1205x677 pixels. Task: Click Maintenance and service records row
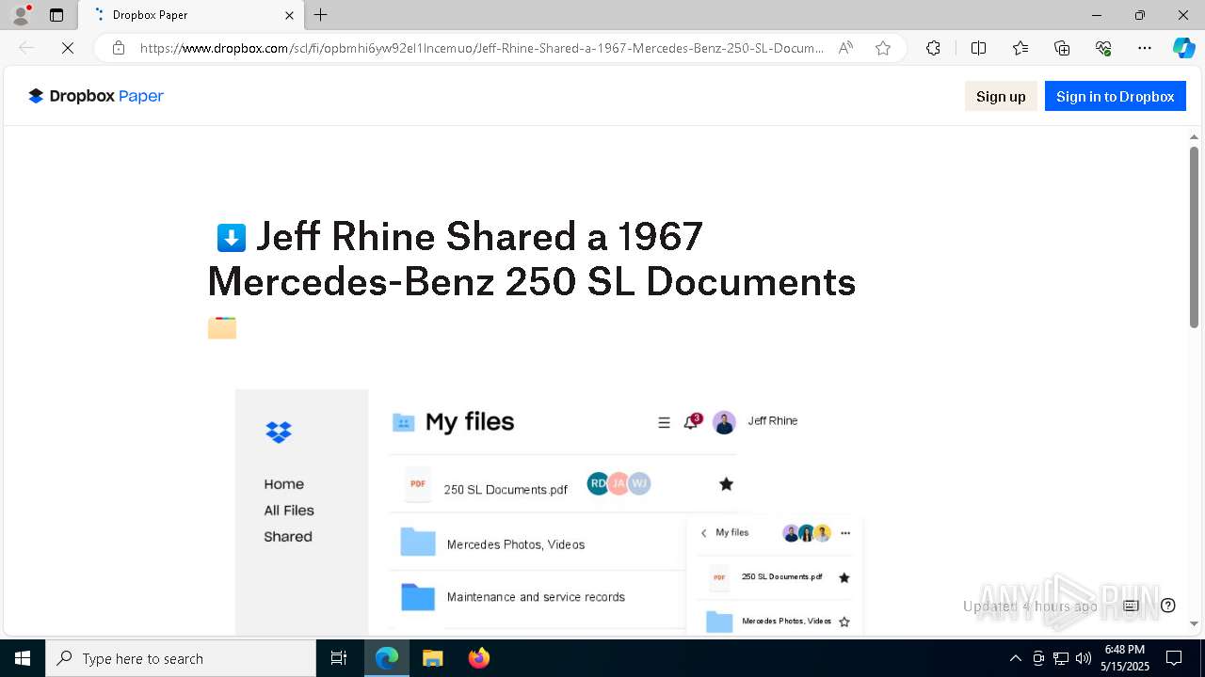click(x=537, y=597)
